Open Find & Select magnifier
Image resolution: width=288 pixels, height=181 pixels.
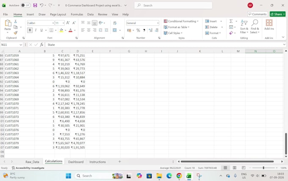click(255, 27)
